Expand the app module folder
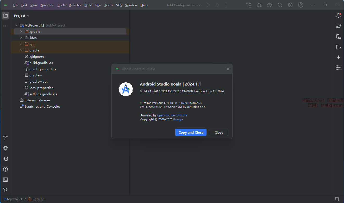This screenshot has height=203, width=344. (x=21, y=44)
